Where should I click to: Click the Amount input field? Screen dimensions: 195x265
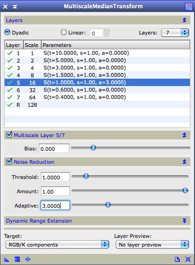point(55,191)
